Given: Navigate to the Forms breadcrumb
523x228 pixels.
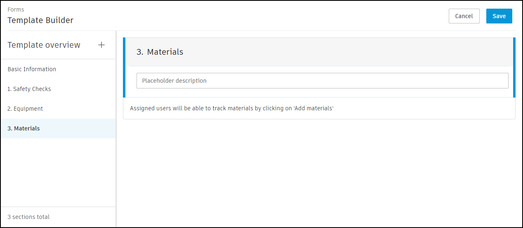Looking at the screenshot, I should [x=16, y=9].
